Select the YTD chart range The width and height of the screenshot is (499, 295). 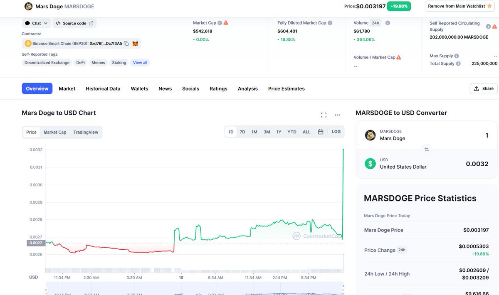click(292, 132)
